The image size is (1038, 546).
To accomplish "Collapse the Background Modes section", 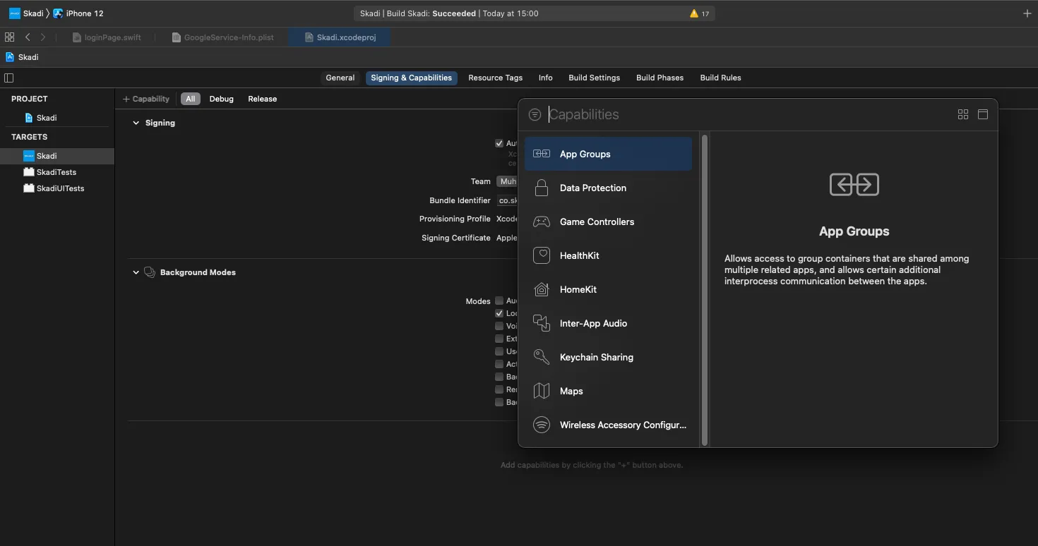I will coord(136,272).
